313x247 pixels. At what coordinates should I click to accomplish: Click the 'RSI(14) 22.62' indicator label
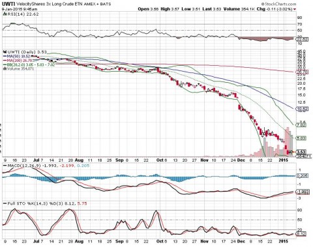pos(23,14)
